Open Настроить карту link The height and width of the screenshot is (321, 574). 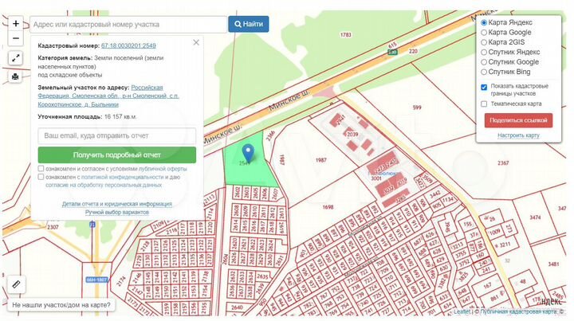click(518, 135)
